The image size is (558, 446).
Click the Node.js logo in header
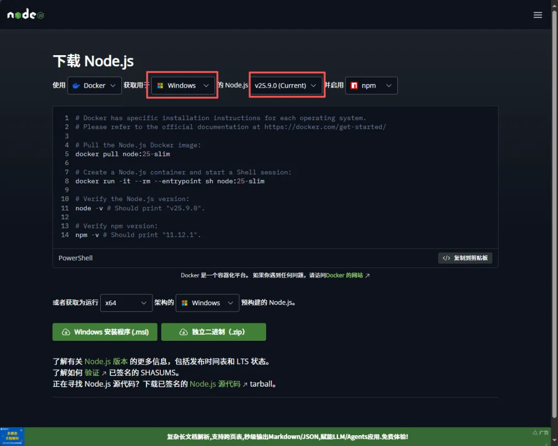pos(26,14)
